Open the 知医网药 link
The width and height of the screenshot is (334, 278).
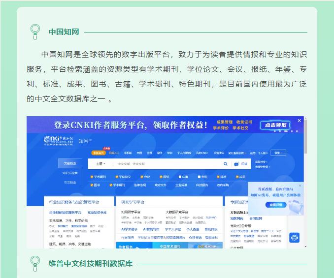(236, 218)
